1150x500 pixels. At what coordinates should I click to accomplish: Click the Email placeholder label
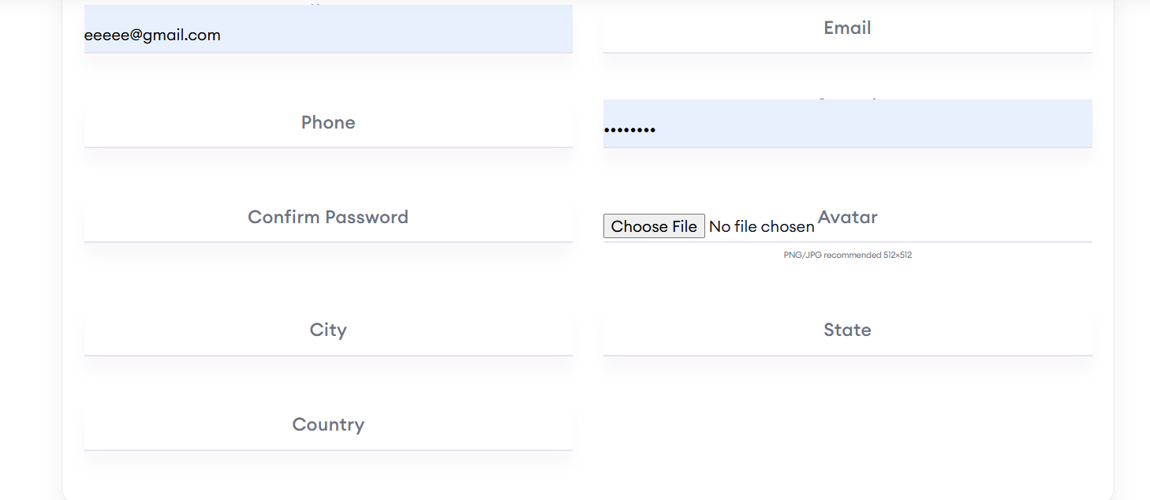coord(847,28)
